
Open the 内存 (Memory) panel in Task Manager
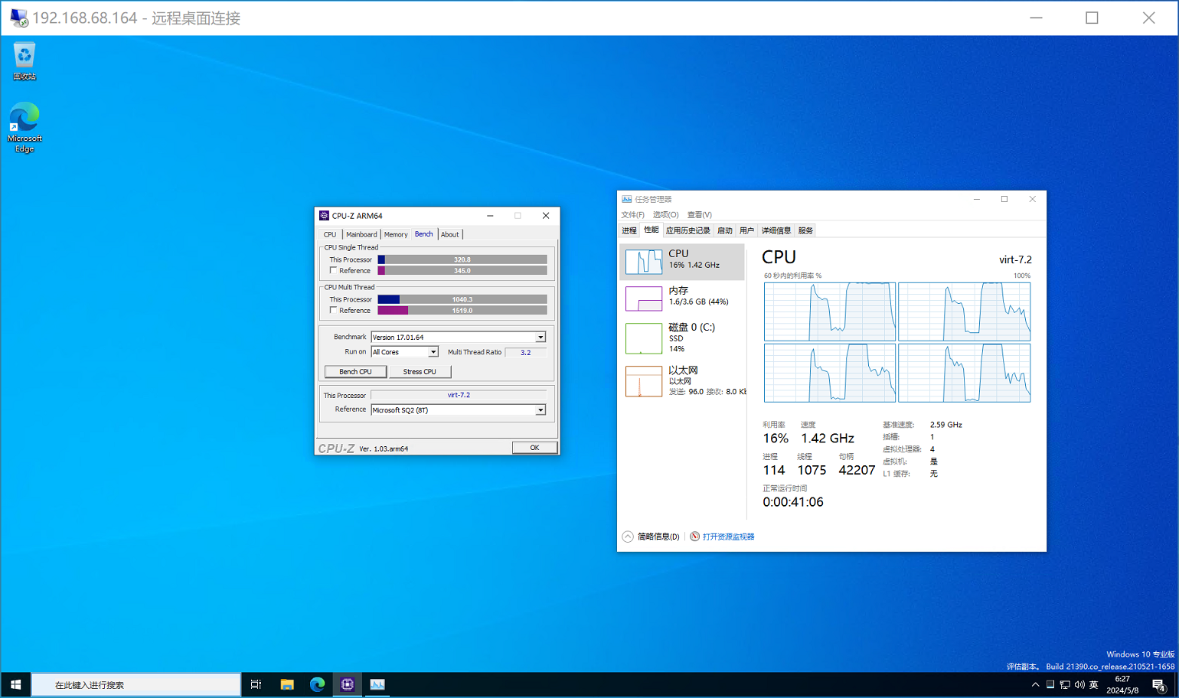681,297
